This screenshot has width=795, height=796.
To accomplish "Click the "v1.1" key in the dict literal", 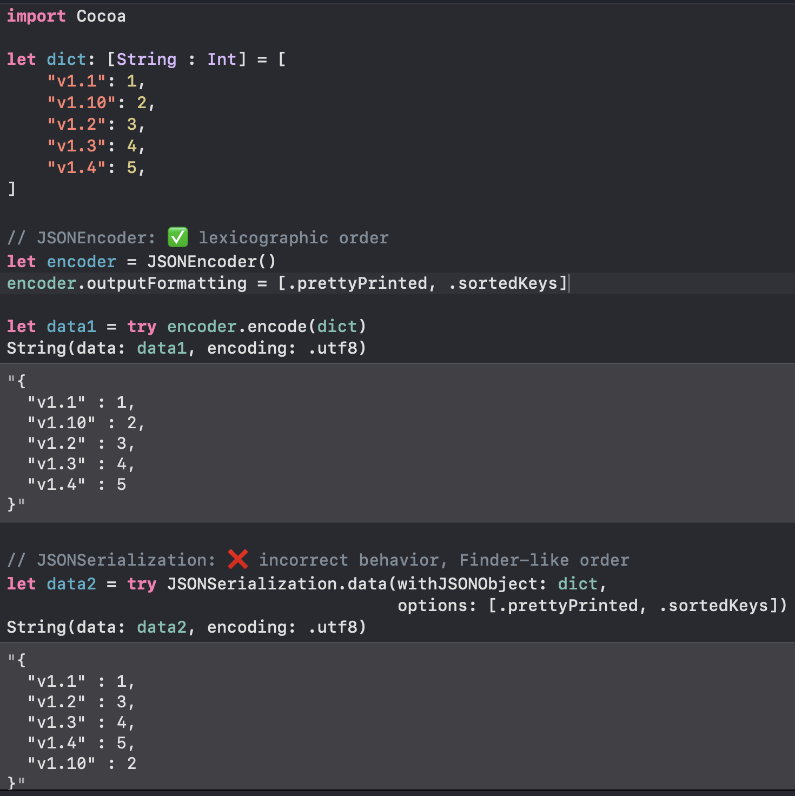I will coord(76,81).
